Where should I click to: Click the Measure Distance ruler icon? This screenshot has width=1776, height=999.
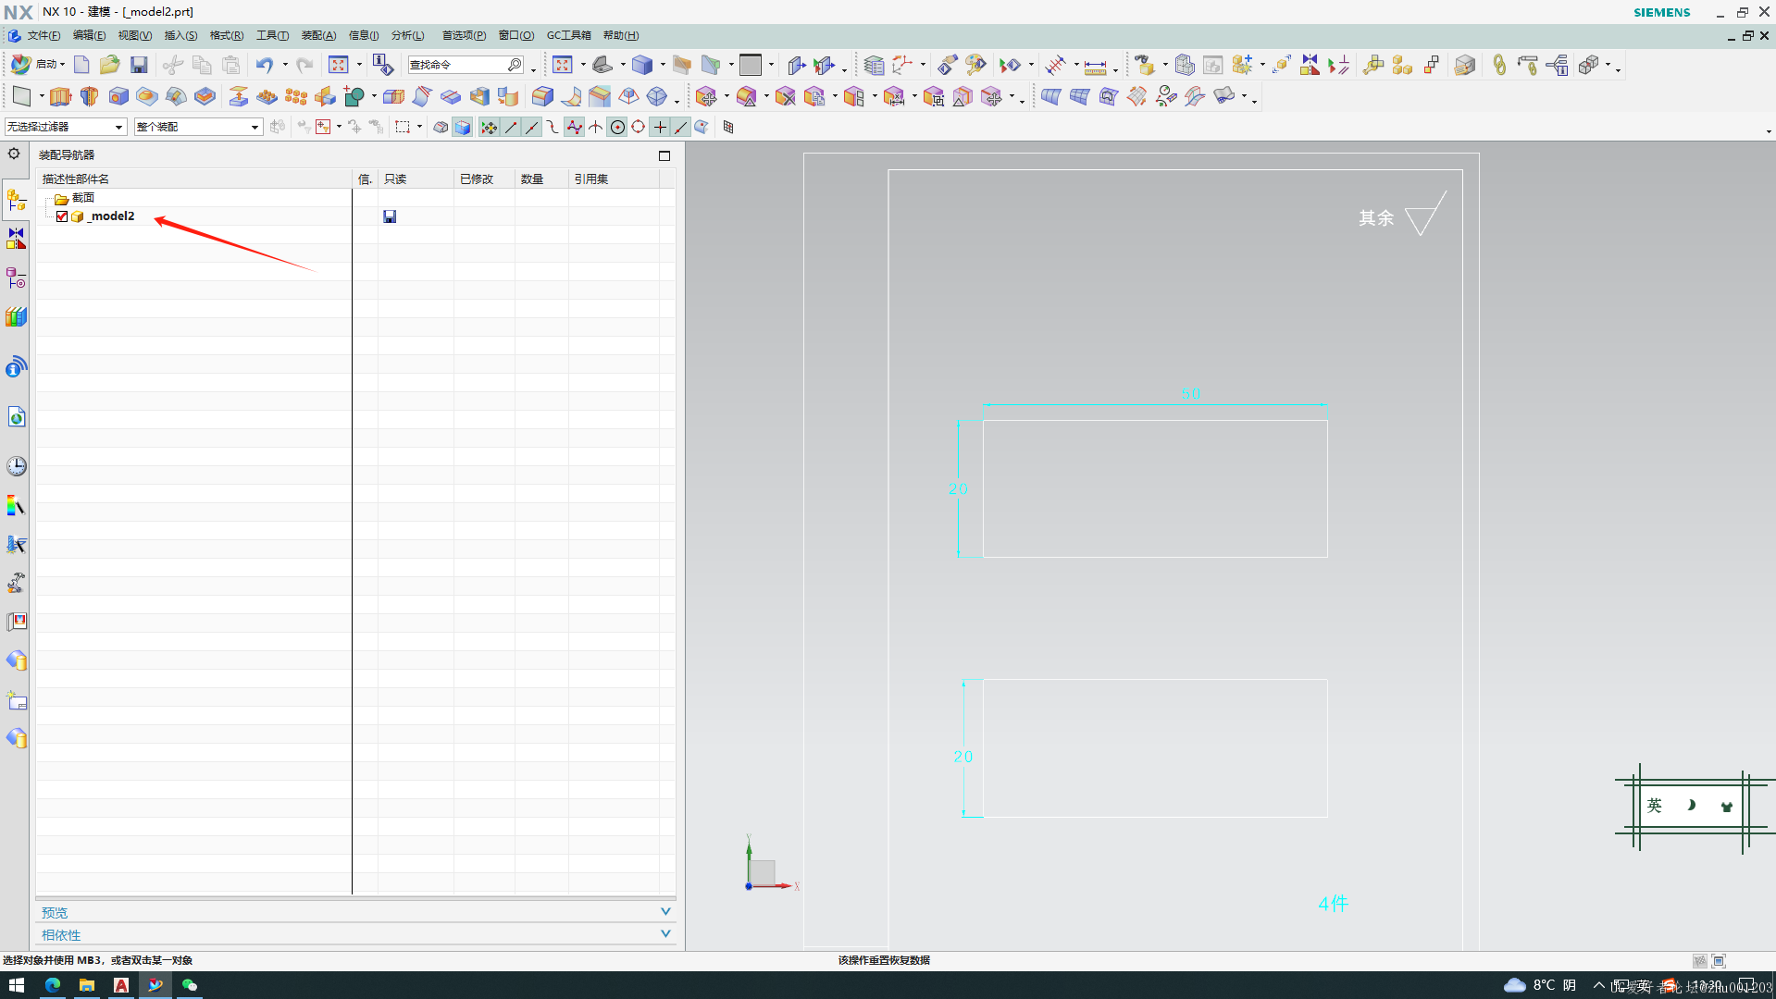1095,66
